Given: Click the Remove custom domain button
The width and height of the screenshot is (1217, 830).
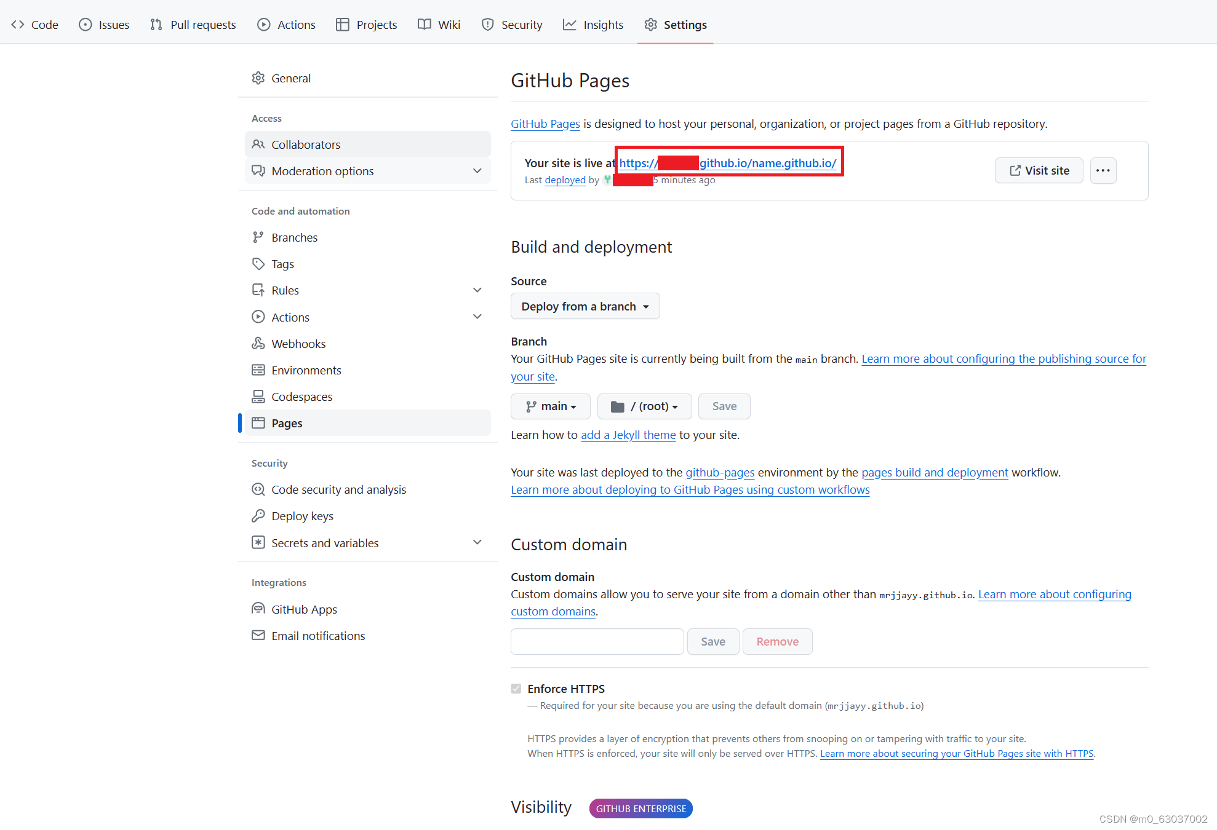Looking at the screenshot, I should pyautogui.click(x=778, y=641).
